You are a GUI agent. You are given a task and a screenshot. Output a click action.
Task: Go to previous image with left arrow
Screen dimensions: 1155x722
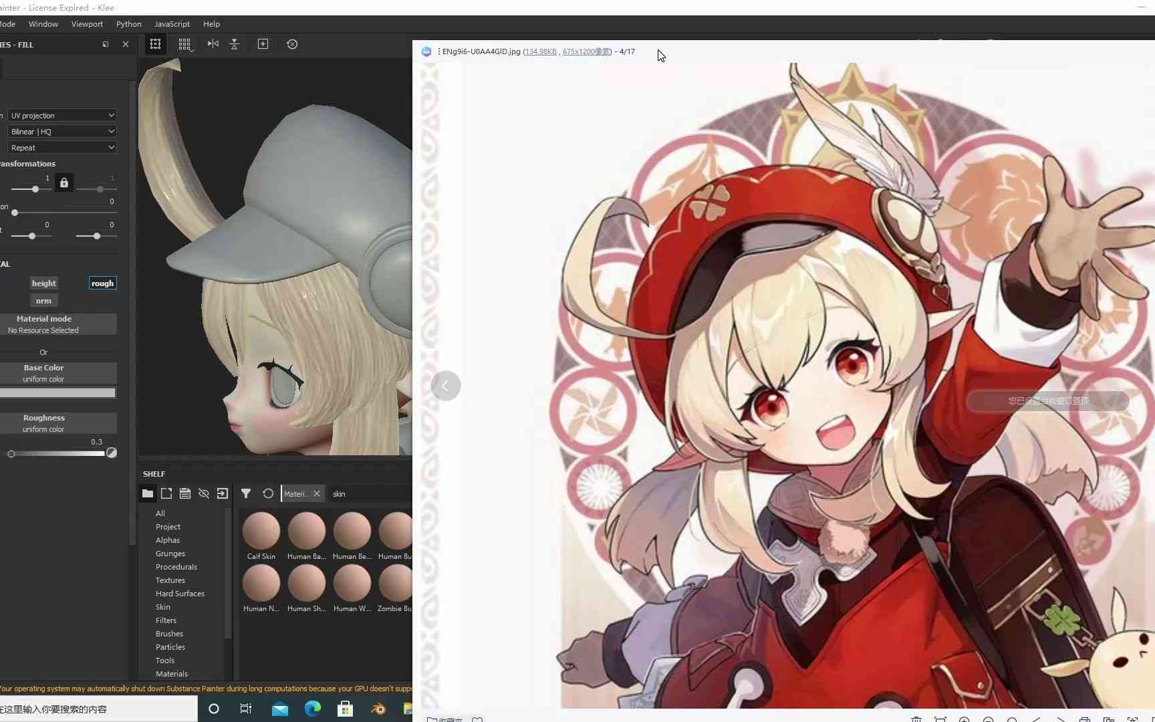point(445,386)
